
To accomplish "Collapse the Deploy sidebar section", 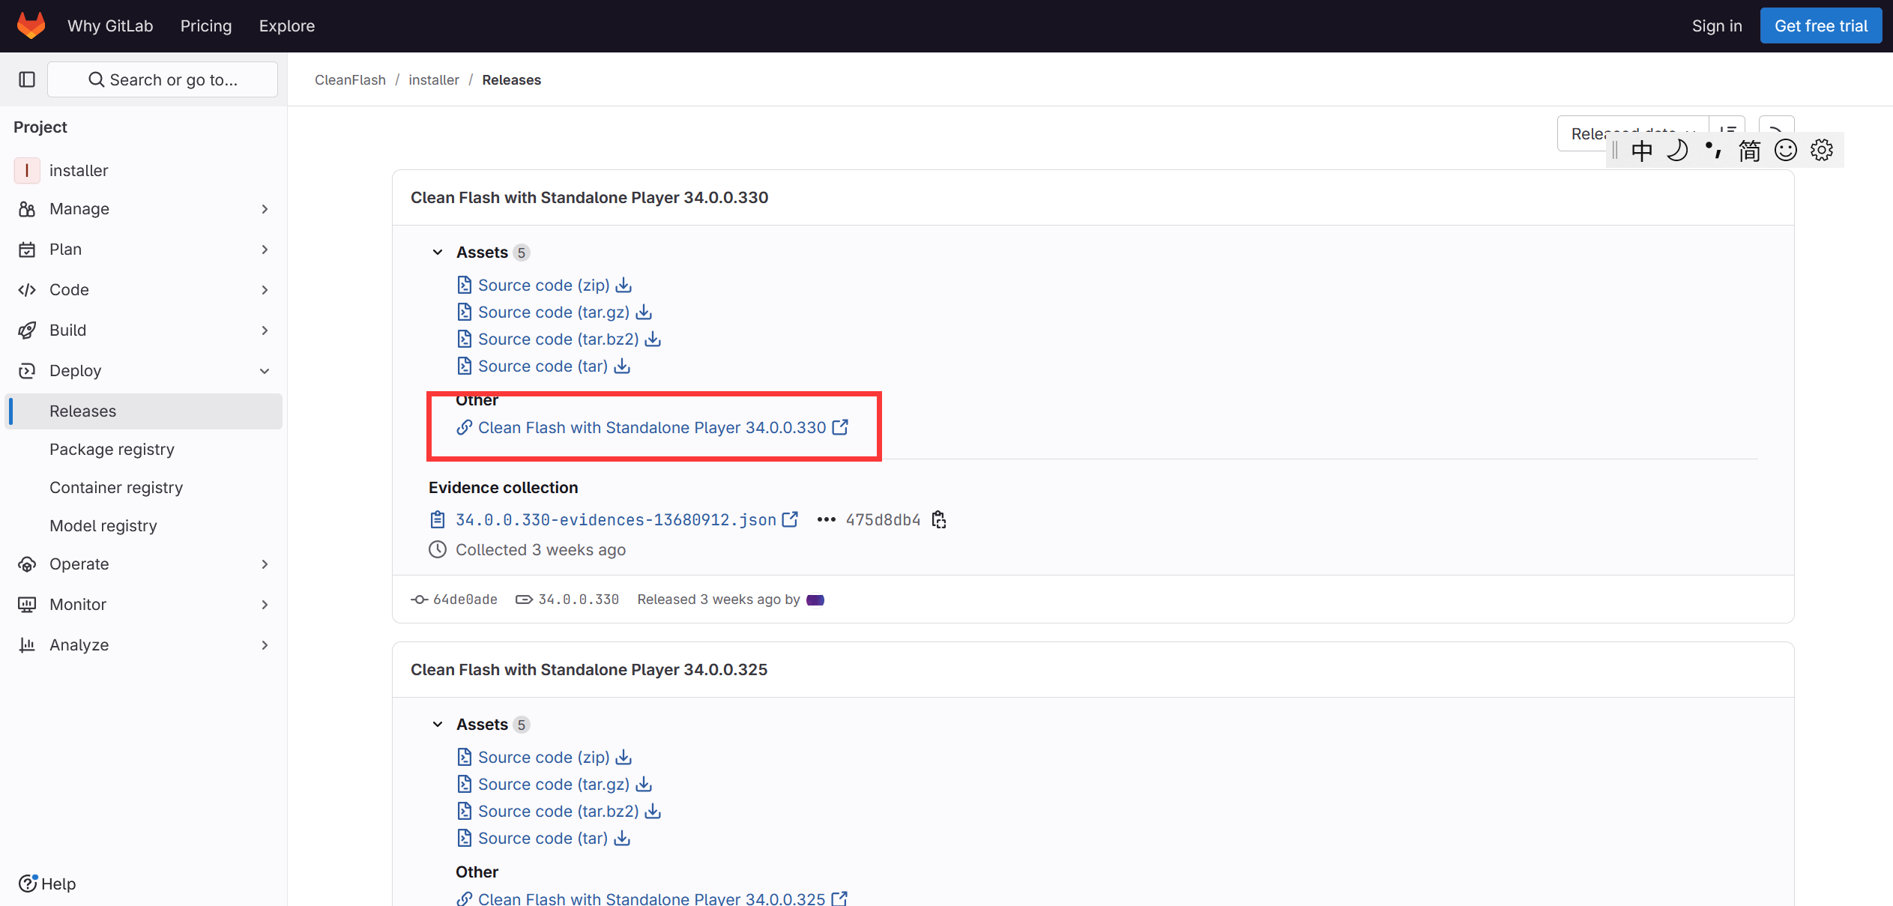I will (x=144, y=371).
